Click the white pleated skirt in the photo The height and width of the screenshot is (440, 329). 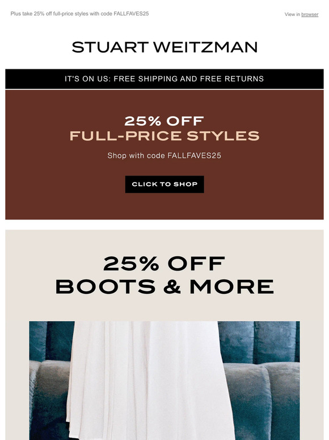(x=149, y=379)
